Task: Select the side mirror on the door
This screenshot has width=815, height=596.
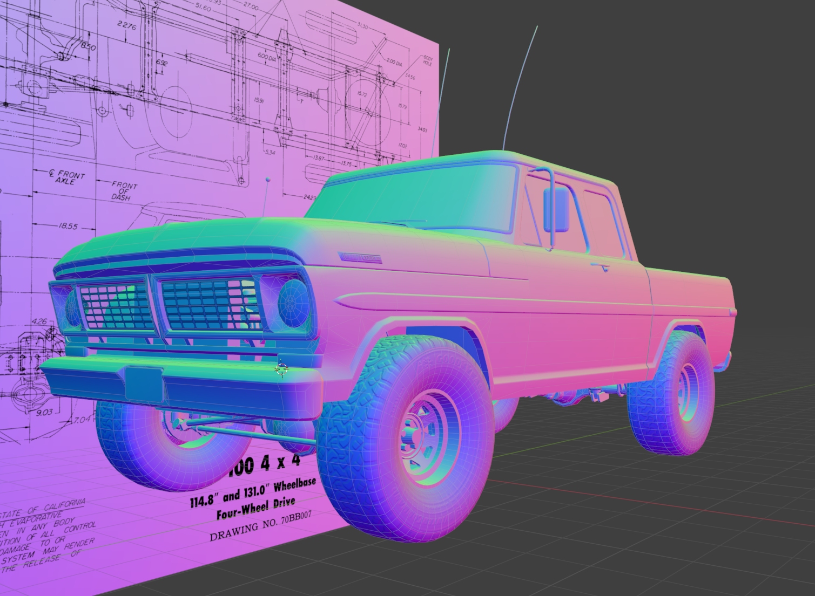Action: [x=556, y=209]
